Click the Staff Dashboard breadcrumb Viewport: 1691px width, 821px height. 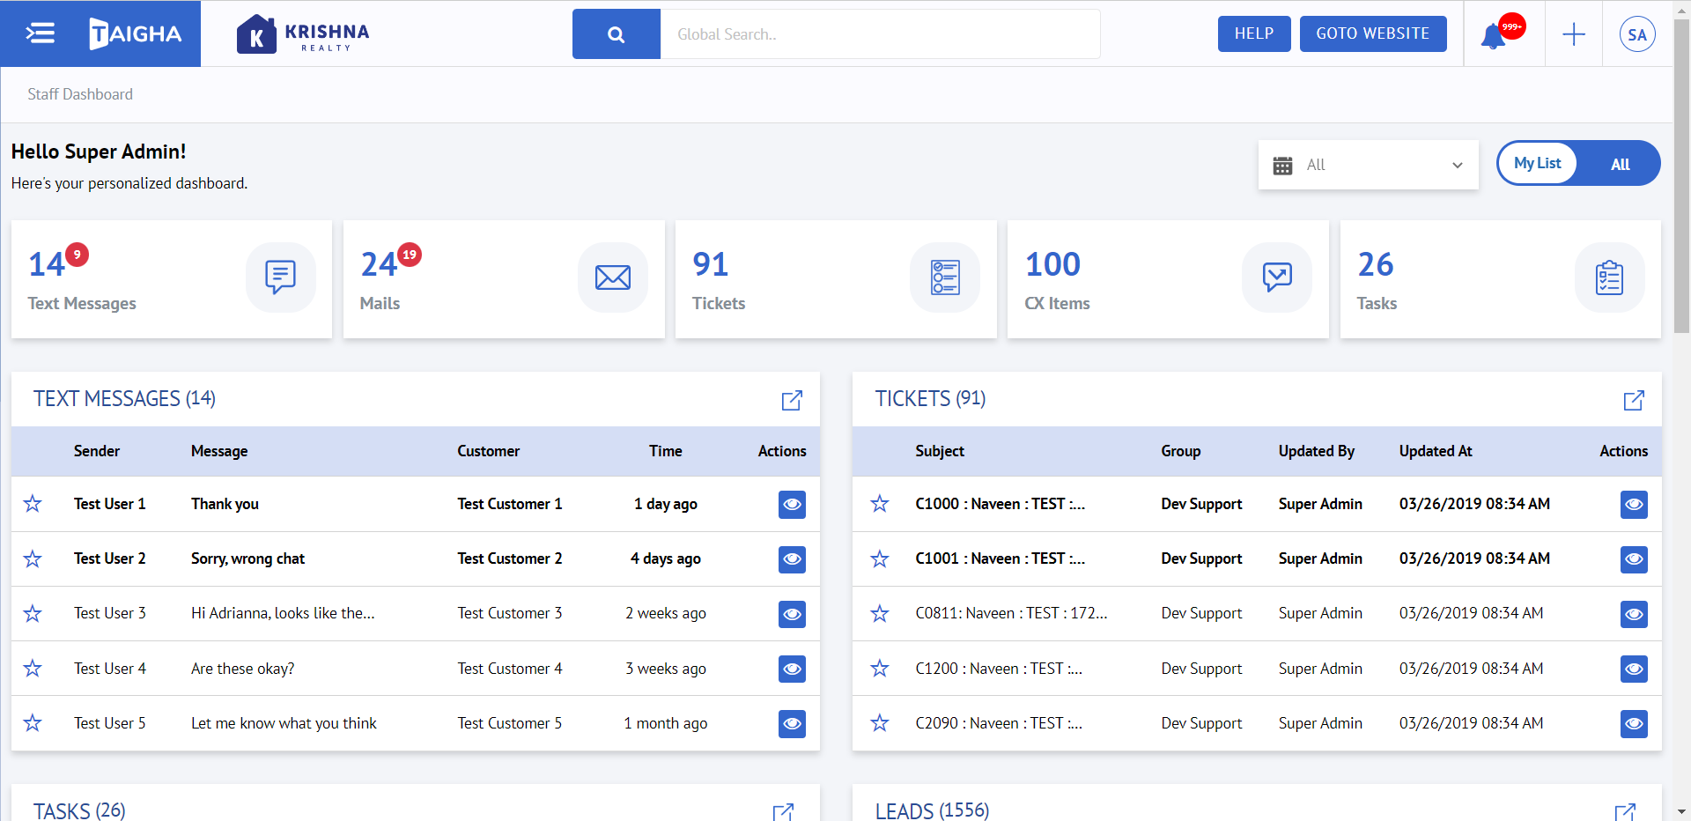(80, 94)
